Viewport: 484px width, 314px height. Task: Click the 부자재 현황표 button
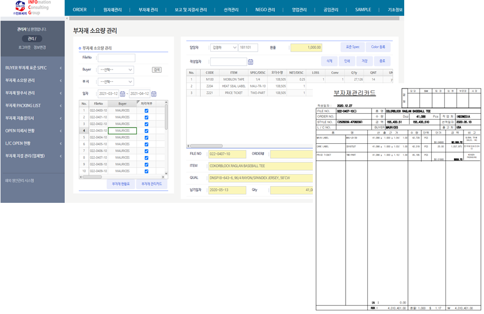[x=120, y=184]
